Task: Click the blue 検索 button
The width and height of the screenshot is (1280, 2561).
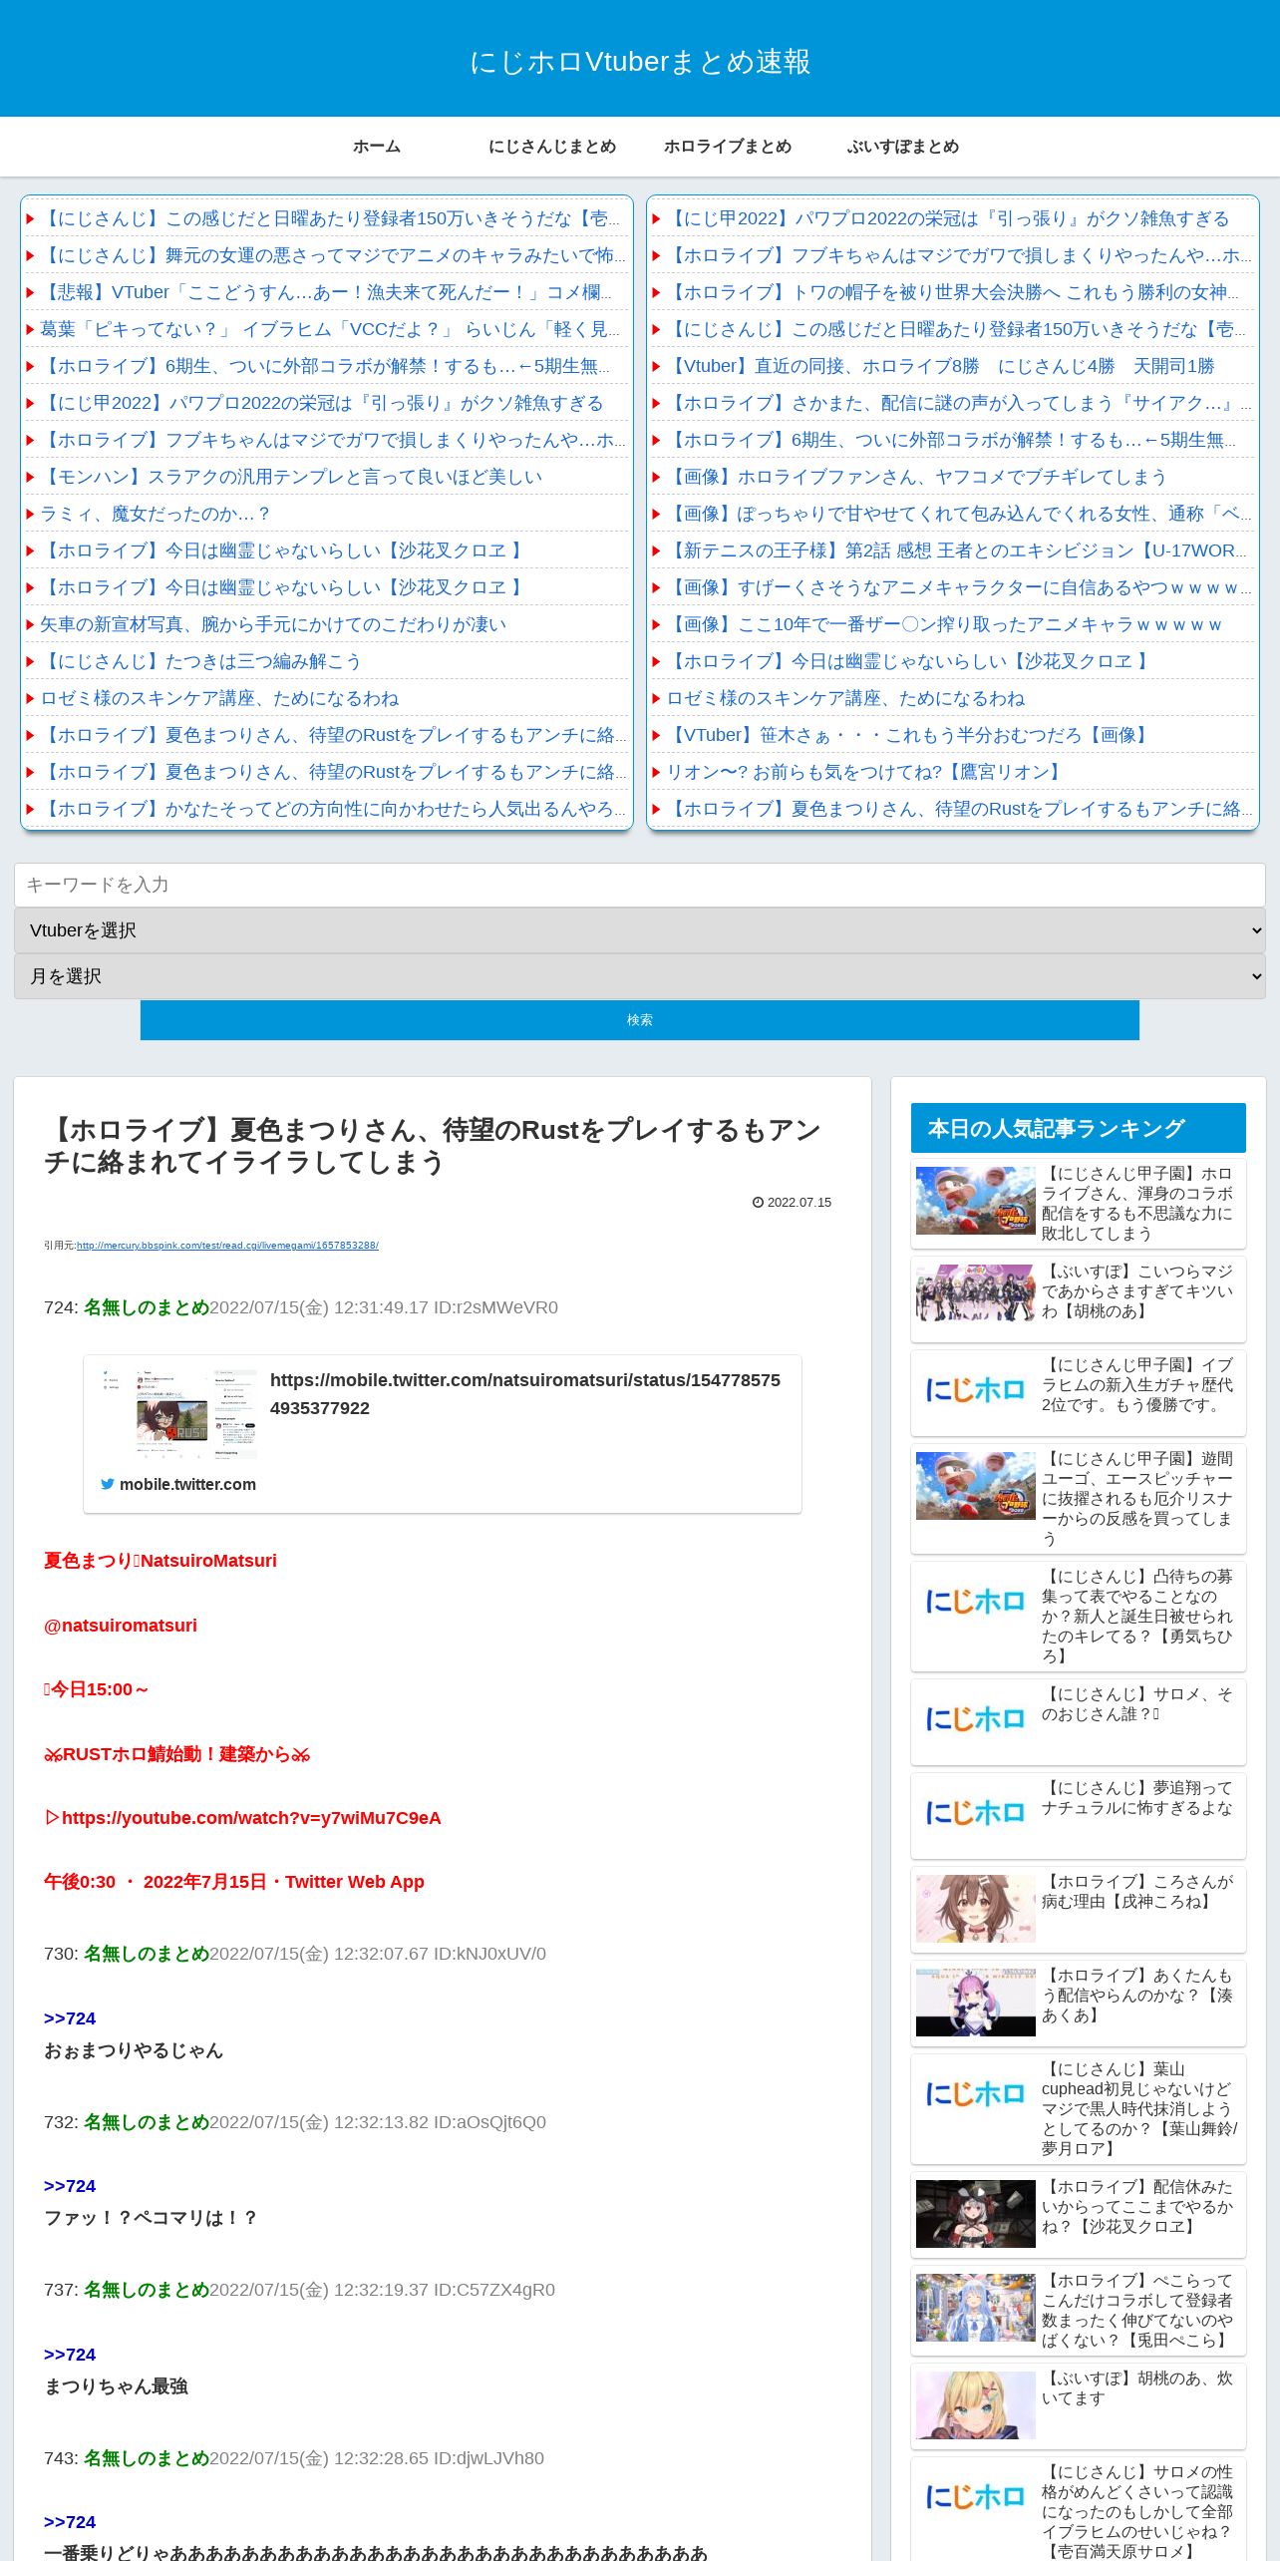Action: [640, 1019]
